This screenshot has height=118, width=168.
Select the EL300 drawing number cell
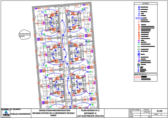(x=159, y=111)
